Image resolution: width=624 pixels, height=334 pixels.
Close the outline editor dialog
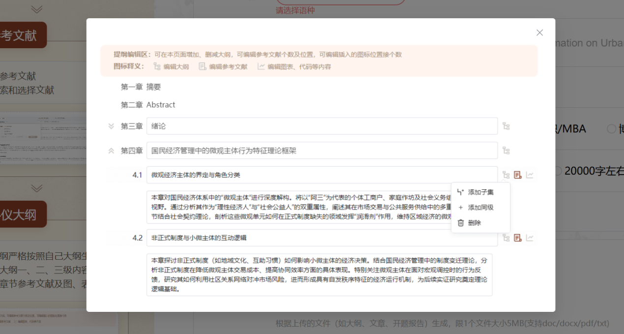coord(539,32)
